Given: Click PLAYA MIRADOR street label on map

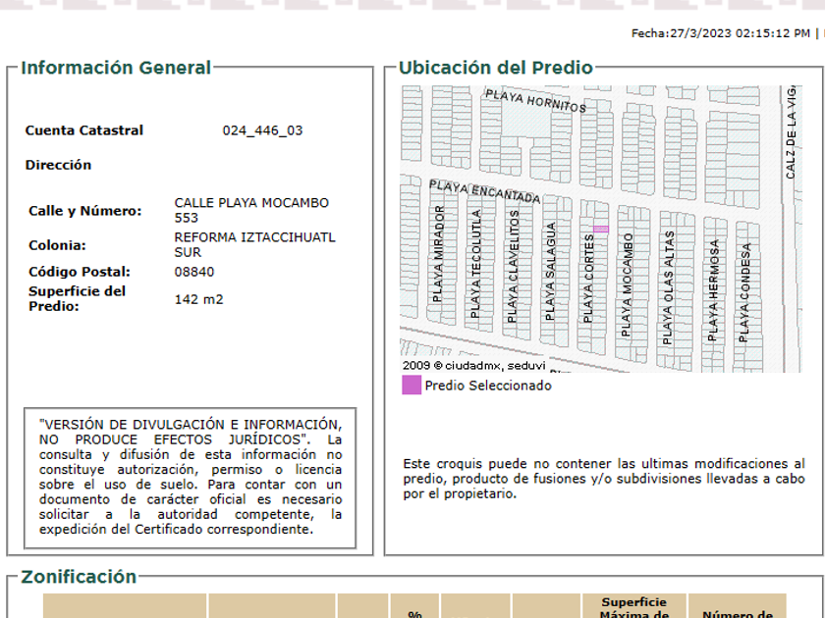Looking at the screenshot, I should 437,254.
